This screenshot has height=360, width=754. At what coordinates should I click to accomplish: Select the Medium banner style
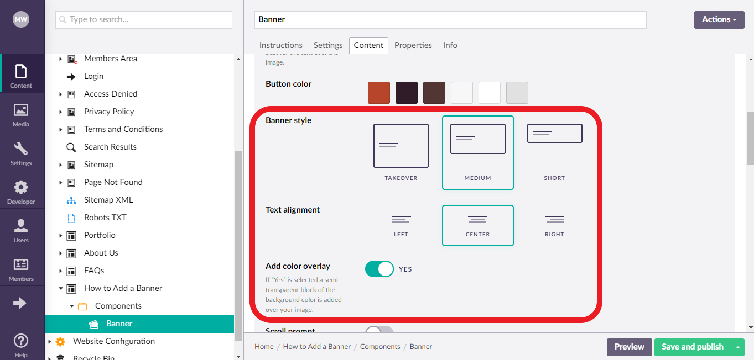478,152
